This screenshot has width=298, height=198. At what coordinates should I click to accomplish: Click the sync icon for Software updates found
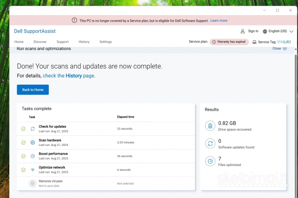click(210, 143)
